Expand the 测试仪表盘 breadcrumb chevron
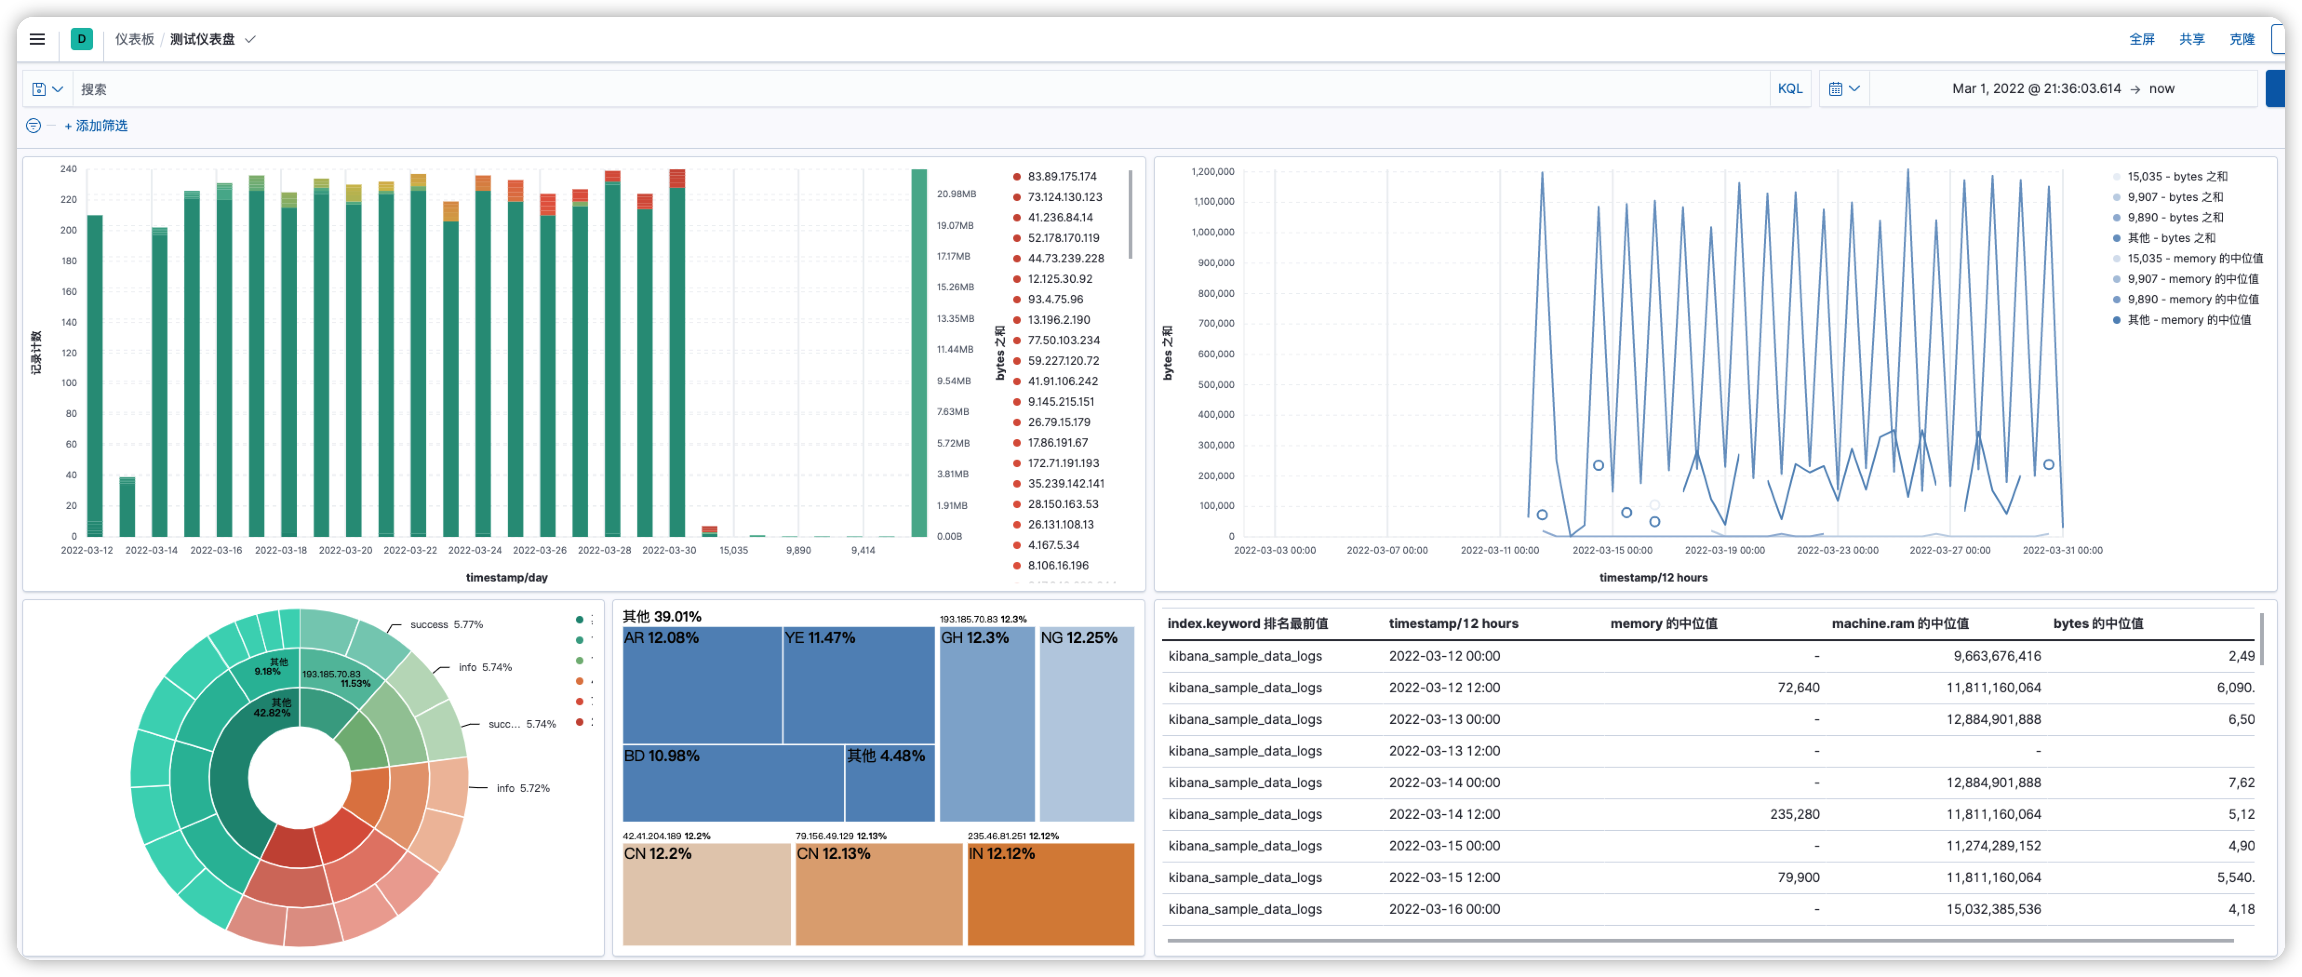 (250, 40)
